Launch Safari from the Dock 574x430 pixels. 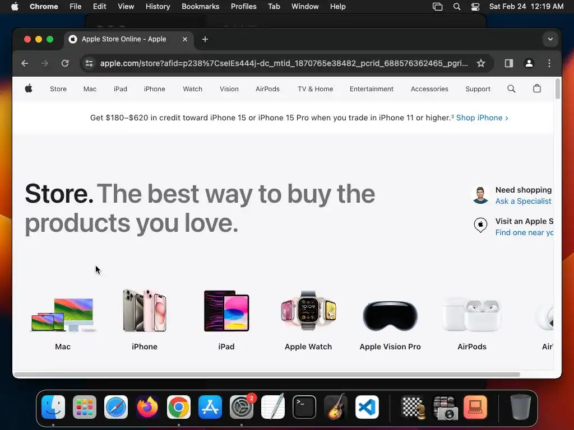tap(116, 407)
